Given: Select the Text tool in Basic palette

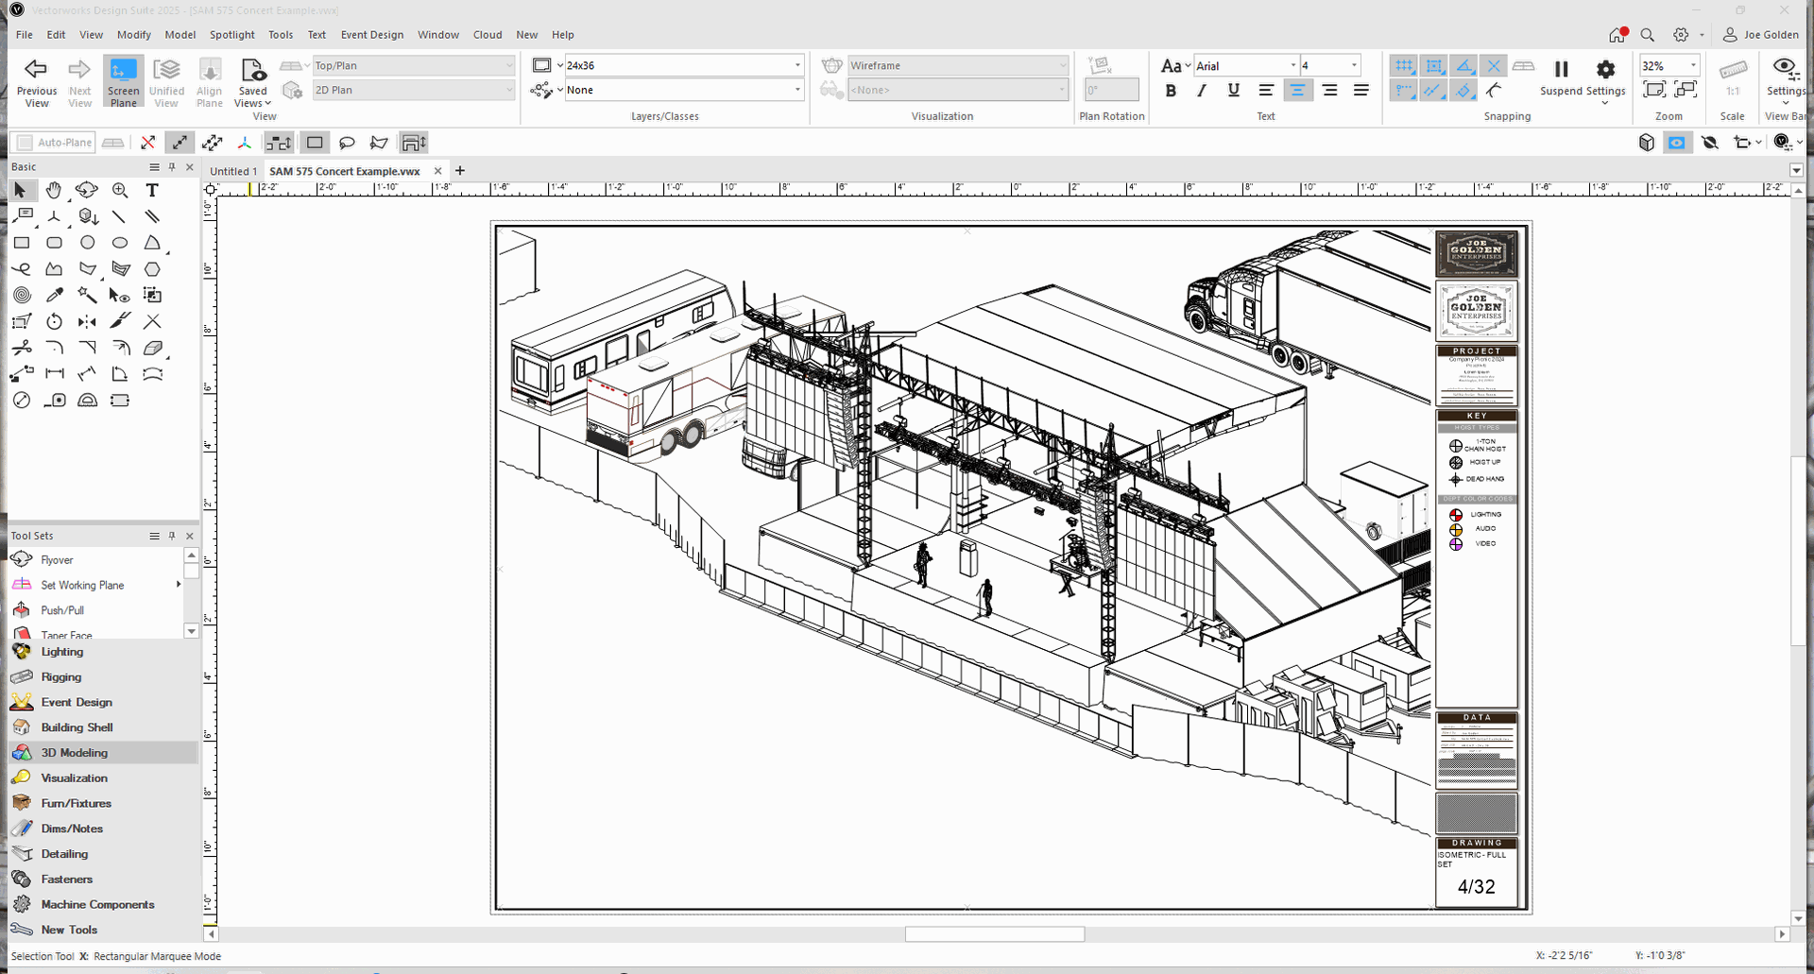Looking at the screenshot, I should point(152,190).
